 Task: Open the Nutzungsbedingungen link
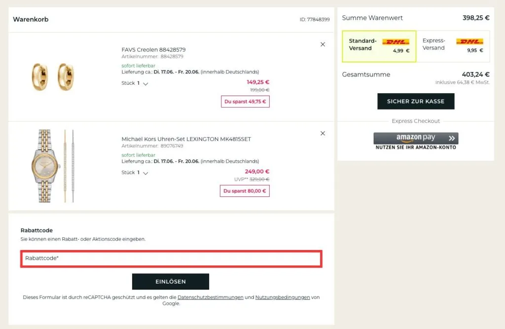[x=283, y=297]
